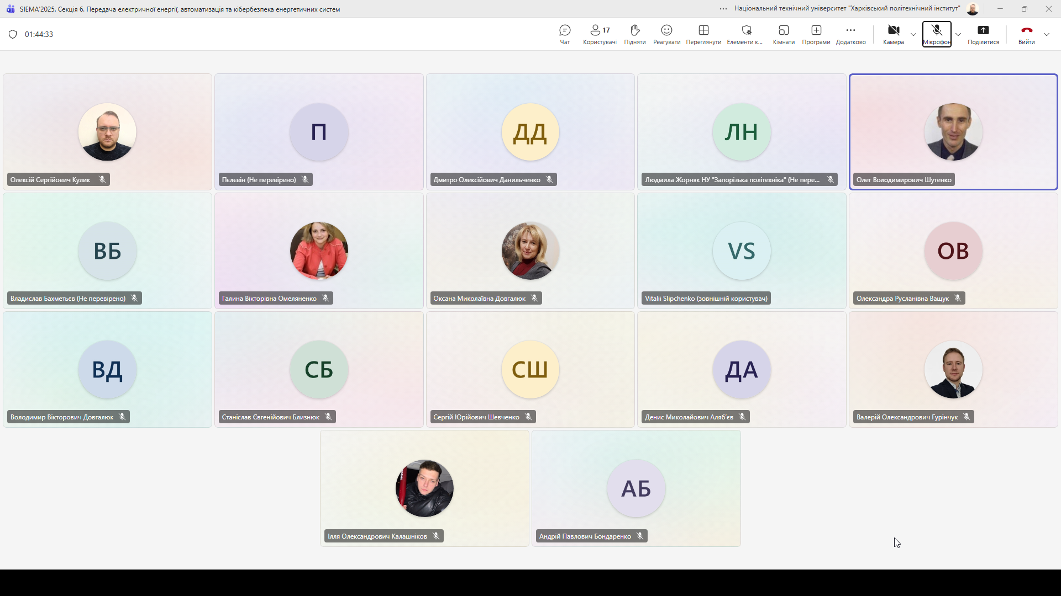Open the More (Додатково) options

point(850,34)
